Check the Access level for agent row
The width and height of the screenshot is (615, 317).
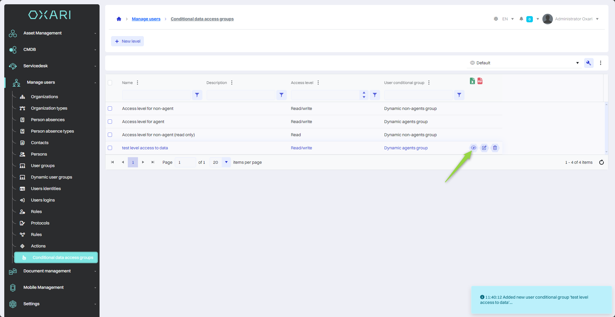coord(110,122)
